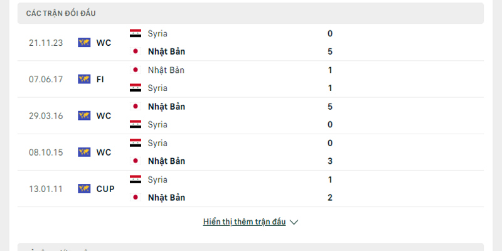Open match dated 13.01.11

coord(45,188)
